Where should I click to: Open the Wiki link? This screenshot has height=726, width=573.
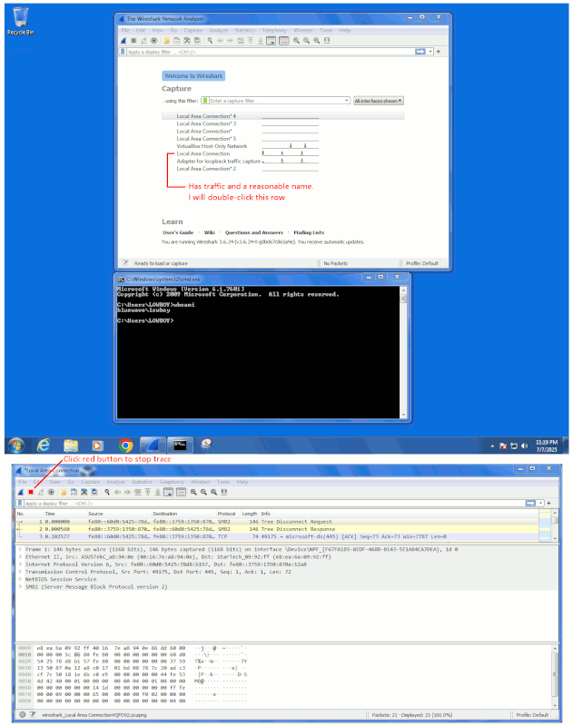tap(210, 232)
